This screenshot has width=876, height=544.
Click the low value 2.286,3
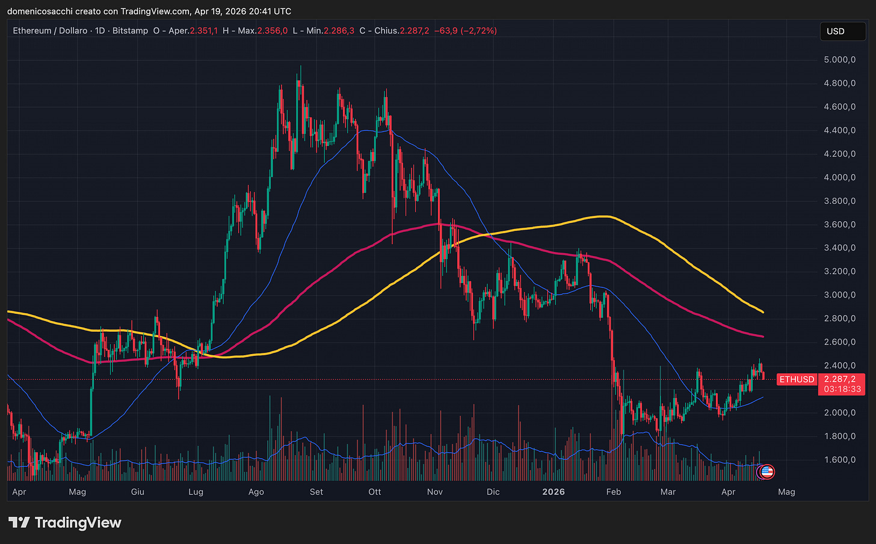point(340,31)
